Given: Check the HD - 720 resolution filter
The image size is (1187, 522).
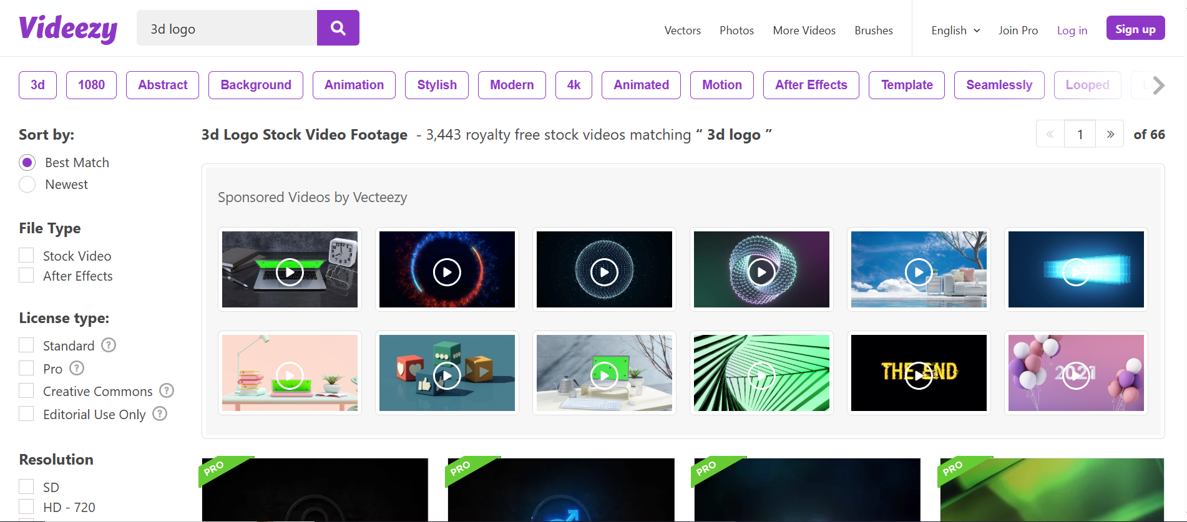Looking at the screenshot, I should [x=26, y=506].
